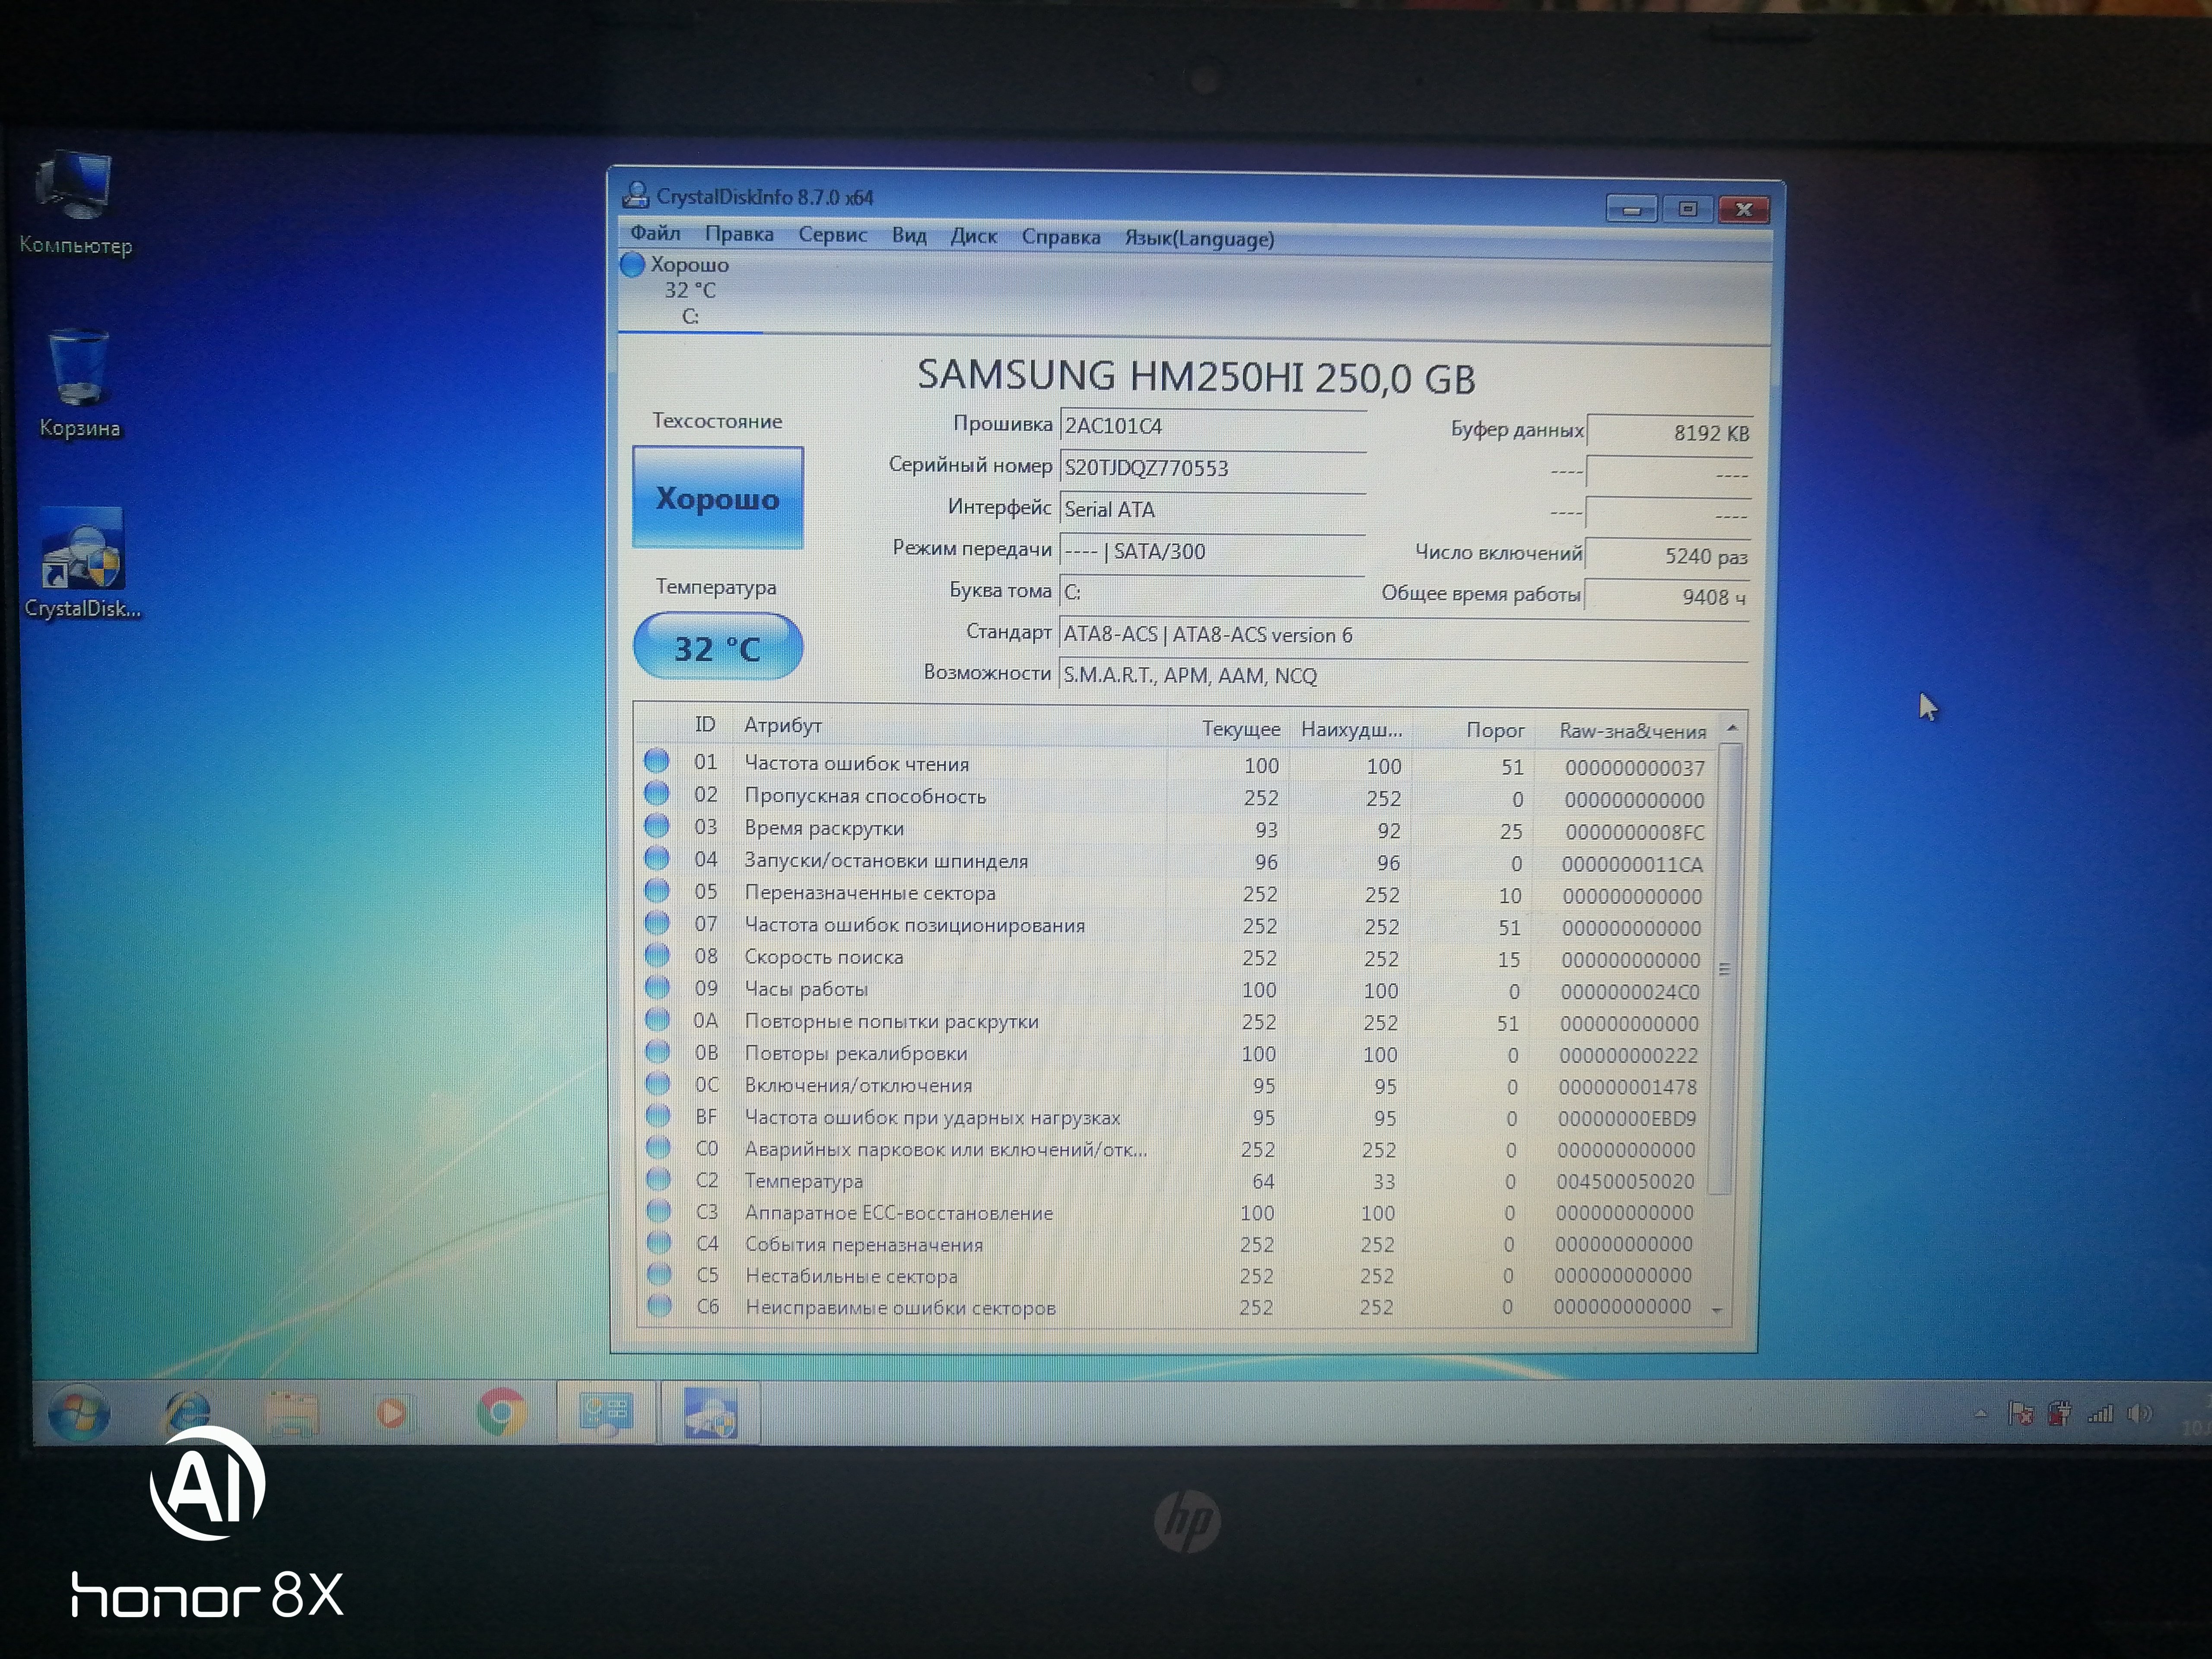This screenshot has width=2212, height=1659.
Task: Open Windows Explorer folder on taskbar
Action: pyautogui.click(x=292, y=1413)
